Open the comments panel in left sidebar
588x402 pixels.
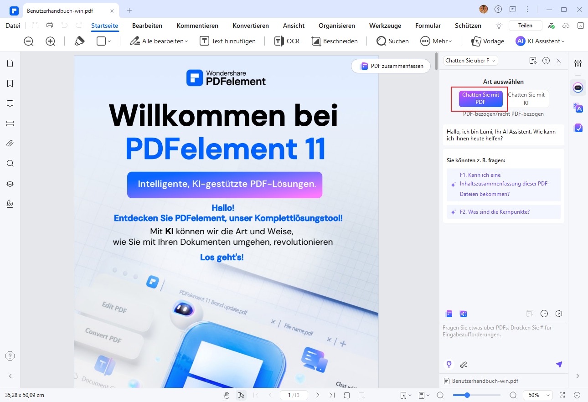pyautogui.click(x=10, y=103)
